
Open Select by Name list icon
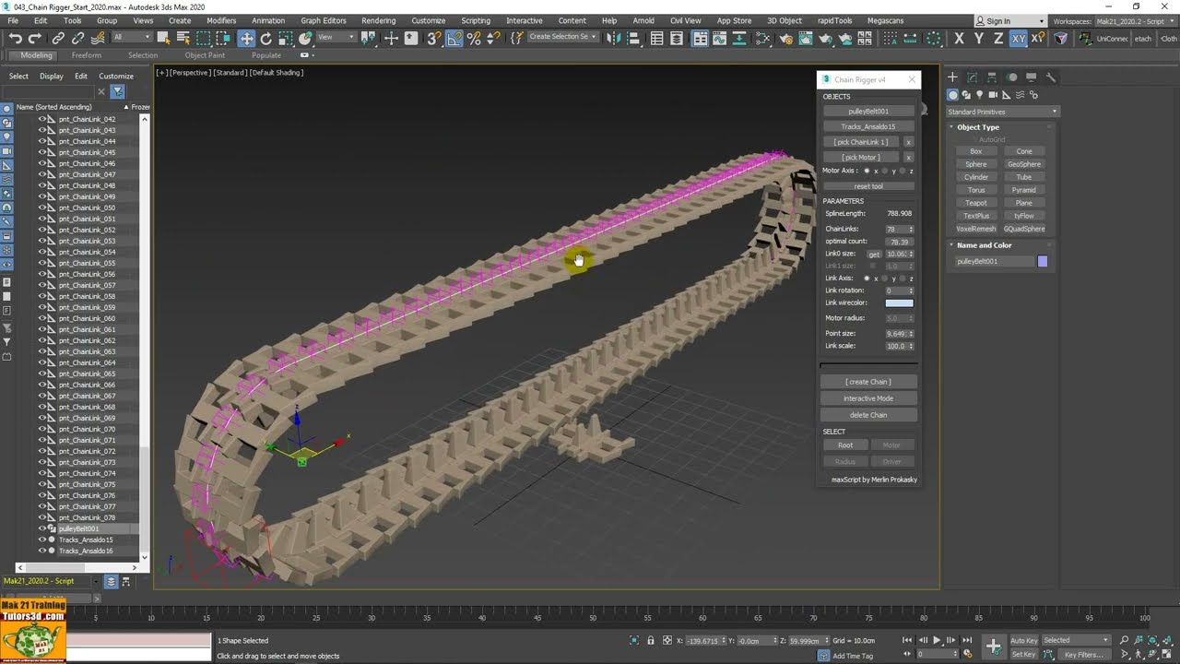183,38
